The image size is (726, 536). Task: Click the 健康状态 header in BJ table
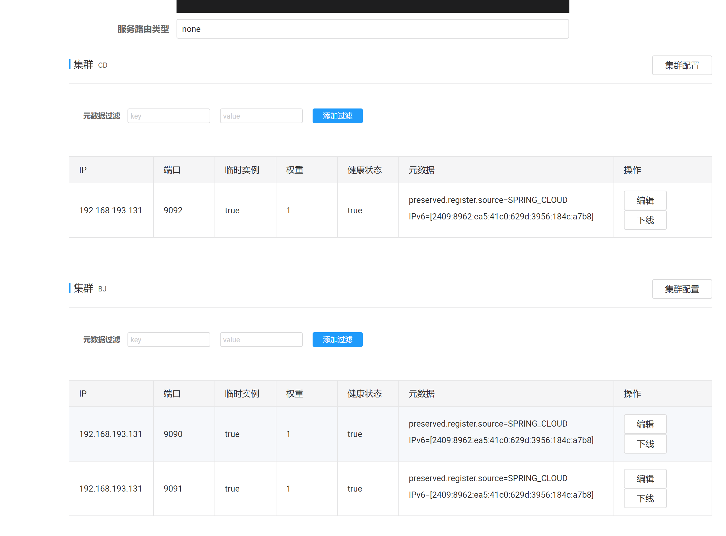coord(364,393)
